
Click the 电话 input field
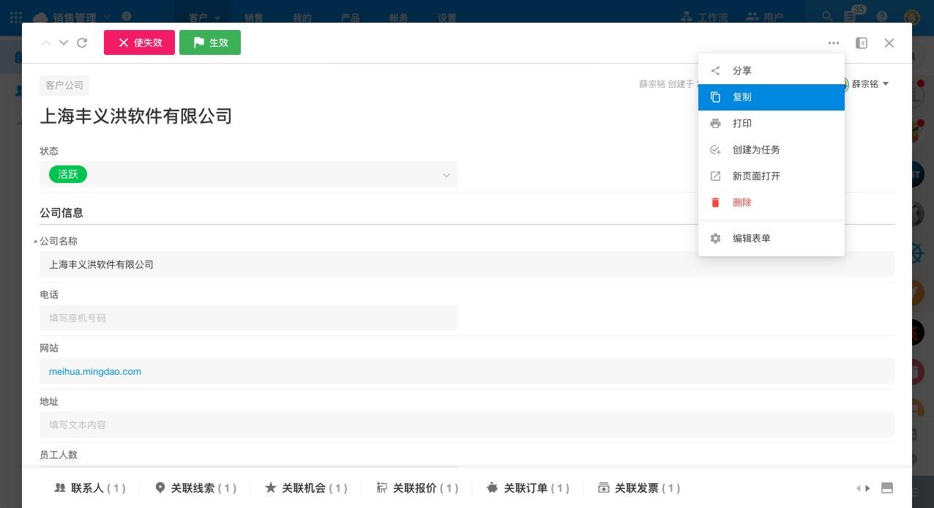click(249, 318)
